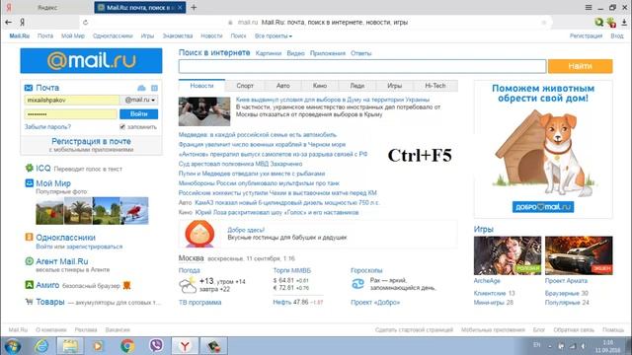632x355 pixels.
Task: Open Проект «Добро» link
Action: click(375, 303)
